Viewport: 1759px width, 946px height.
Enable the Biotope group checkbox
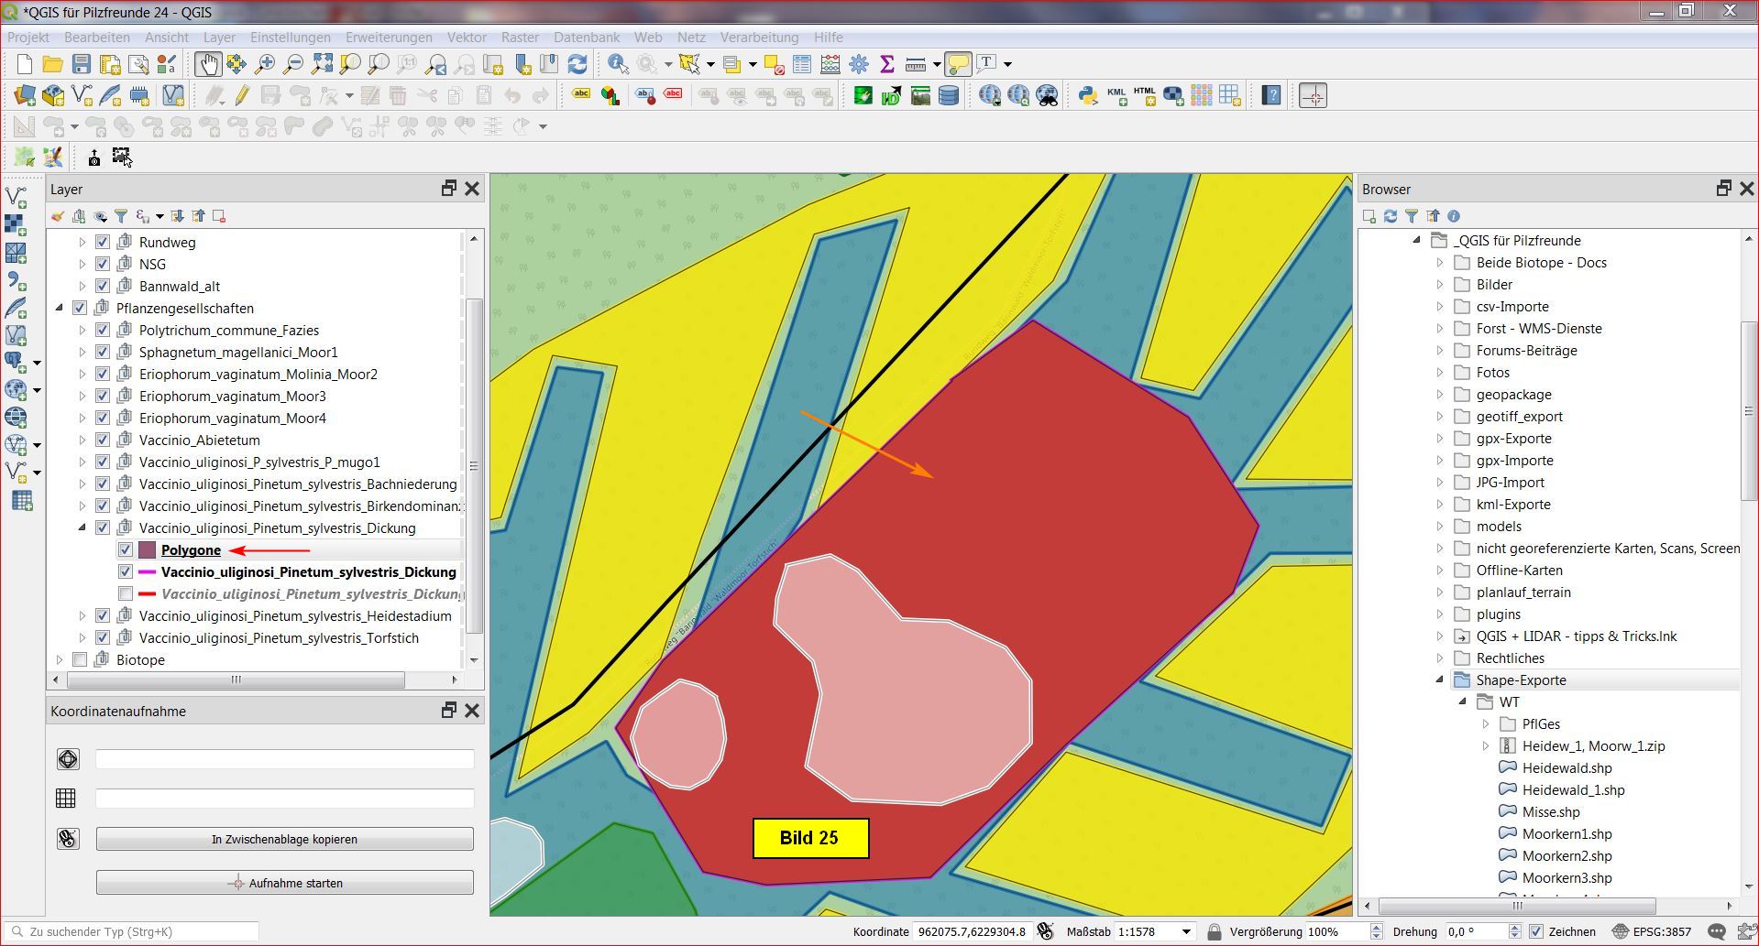(x=80, y=660)
